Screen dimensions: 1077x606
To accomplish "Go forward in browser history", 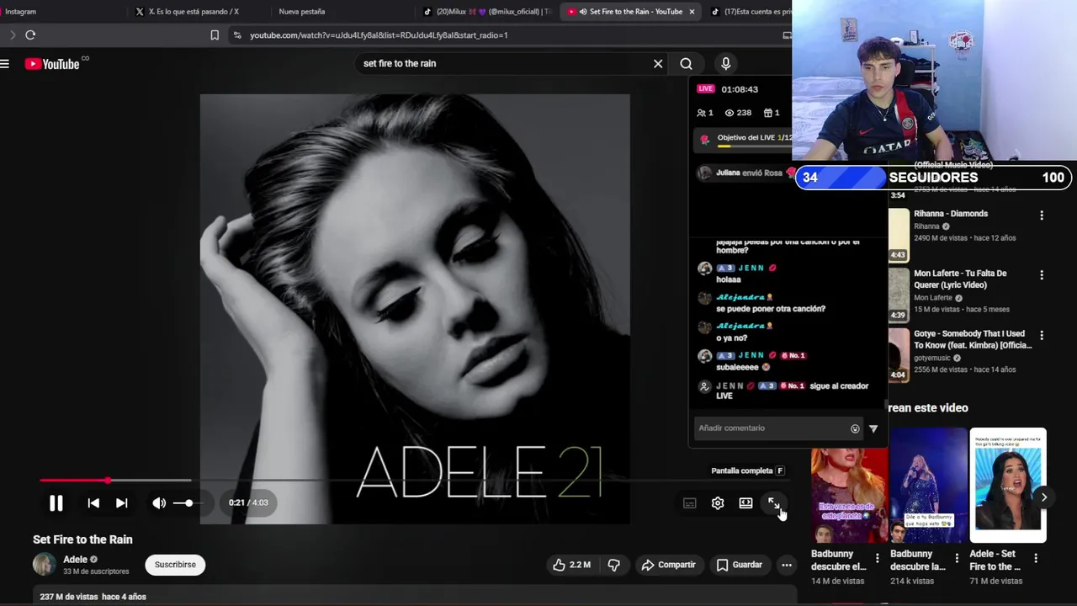I will 12,35.
